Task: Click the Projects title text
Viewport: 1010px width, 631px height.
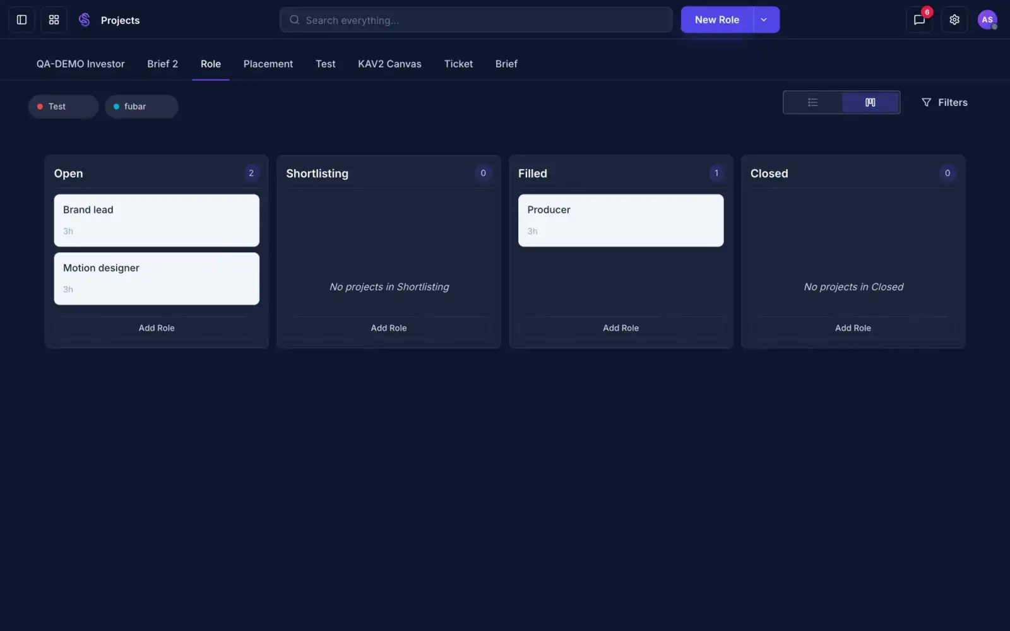Action: click(120, 20)
